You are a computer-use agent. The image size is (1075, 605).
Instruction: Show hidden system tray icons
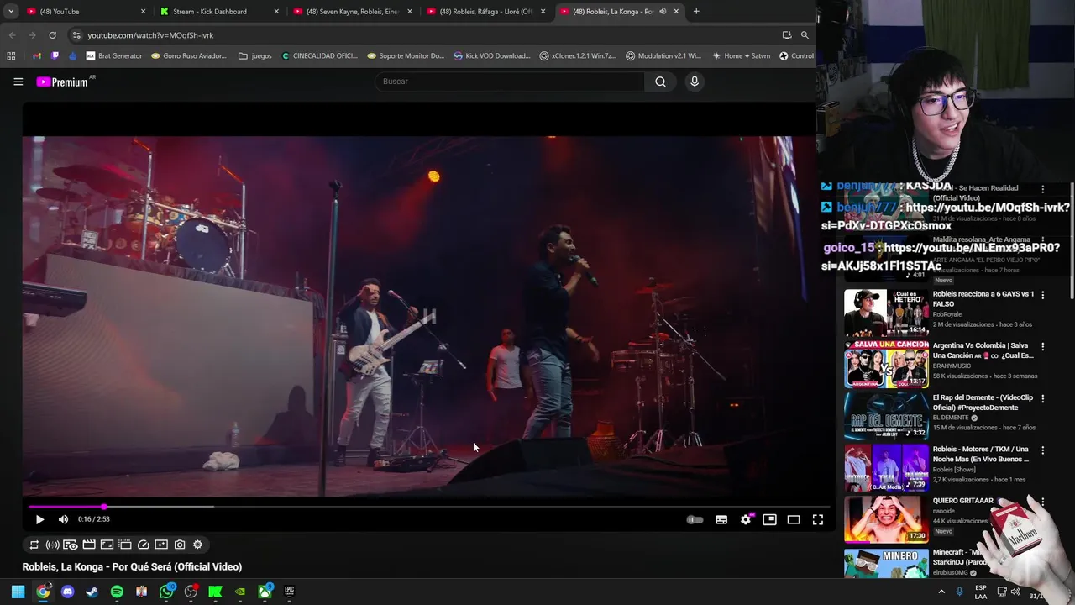pos(941,592)
